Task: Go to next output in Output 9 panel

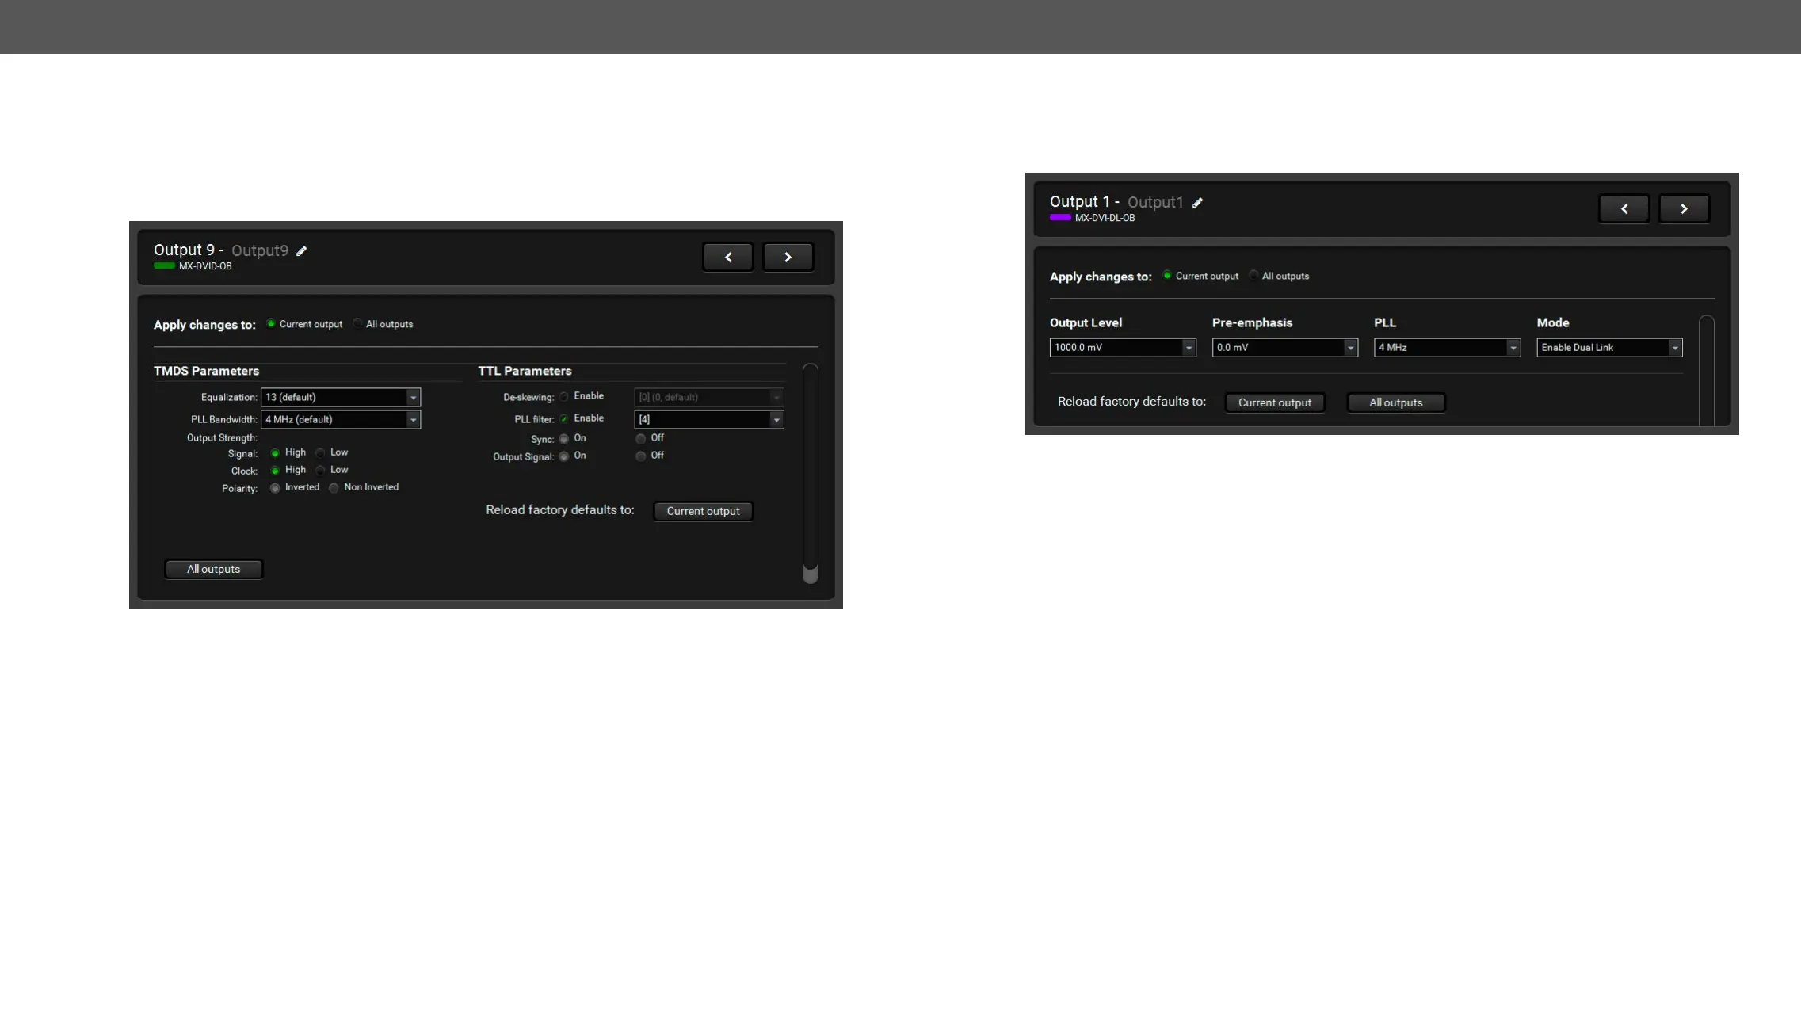Action: pos(788,257)
